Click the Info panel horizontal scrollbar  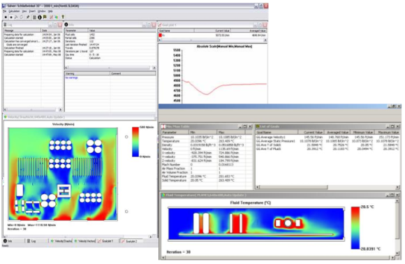pyautogui.click(x=110, y=68)
